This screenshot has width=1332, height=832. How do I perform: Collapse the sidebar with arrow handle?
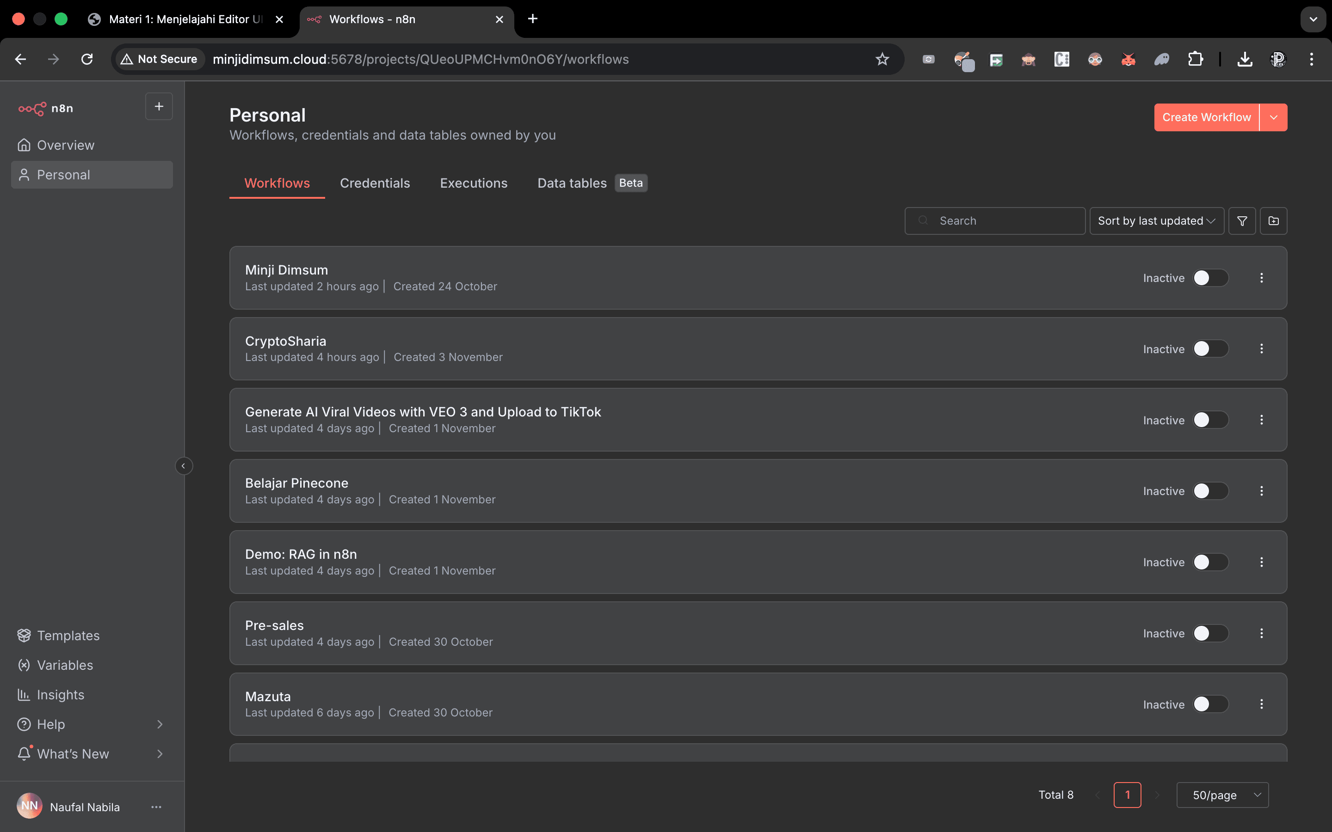(x=184, y=466)
